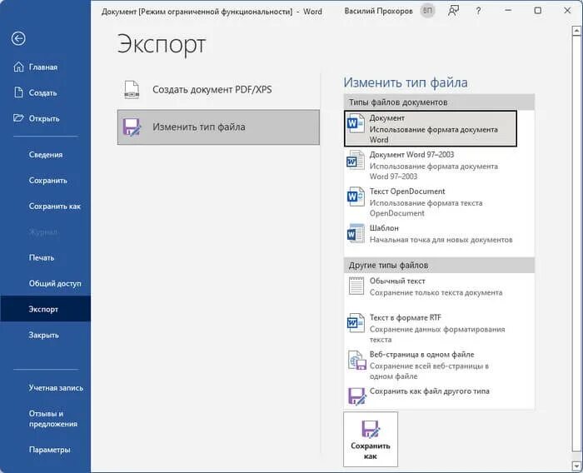Viewport: 583px width, 473px height.
Task: Click the Изменить тип файла floppy icon
Action: 132,127
